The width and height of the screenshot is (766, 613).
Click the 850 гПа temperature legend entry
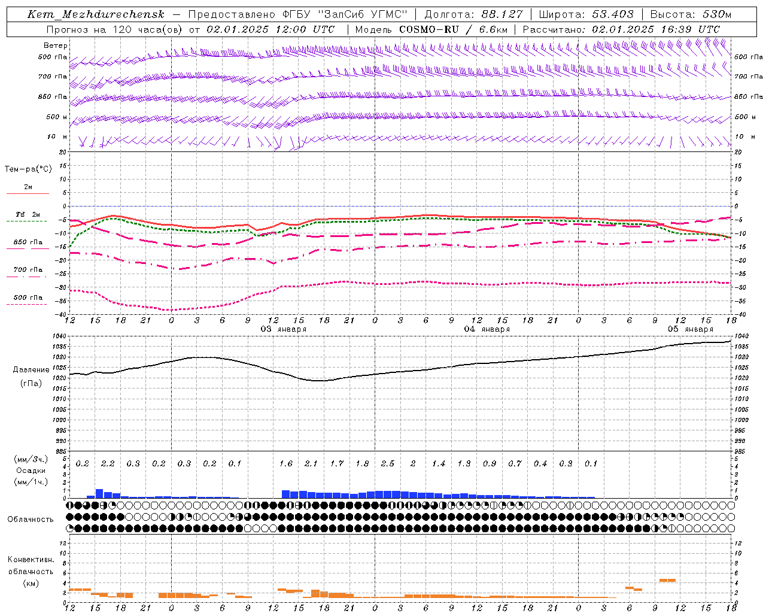pyautogui.click(x=28, y=242)
